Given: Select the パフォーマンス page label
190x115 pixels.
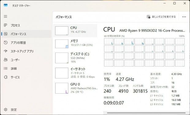Looking at the screenshot, I should point(18,34).
